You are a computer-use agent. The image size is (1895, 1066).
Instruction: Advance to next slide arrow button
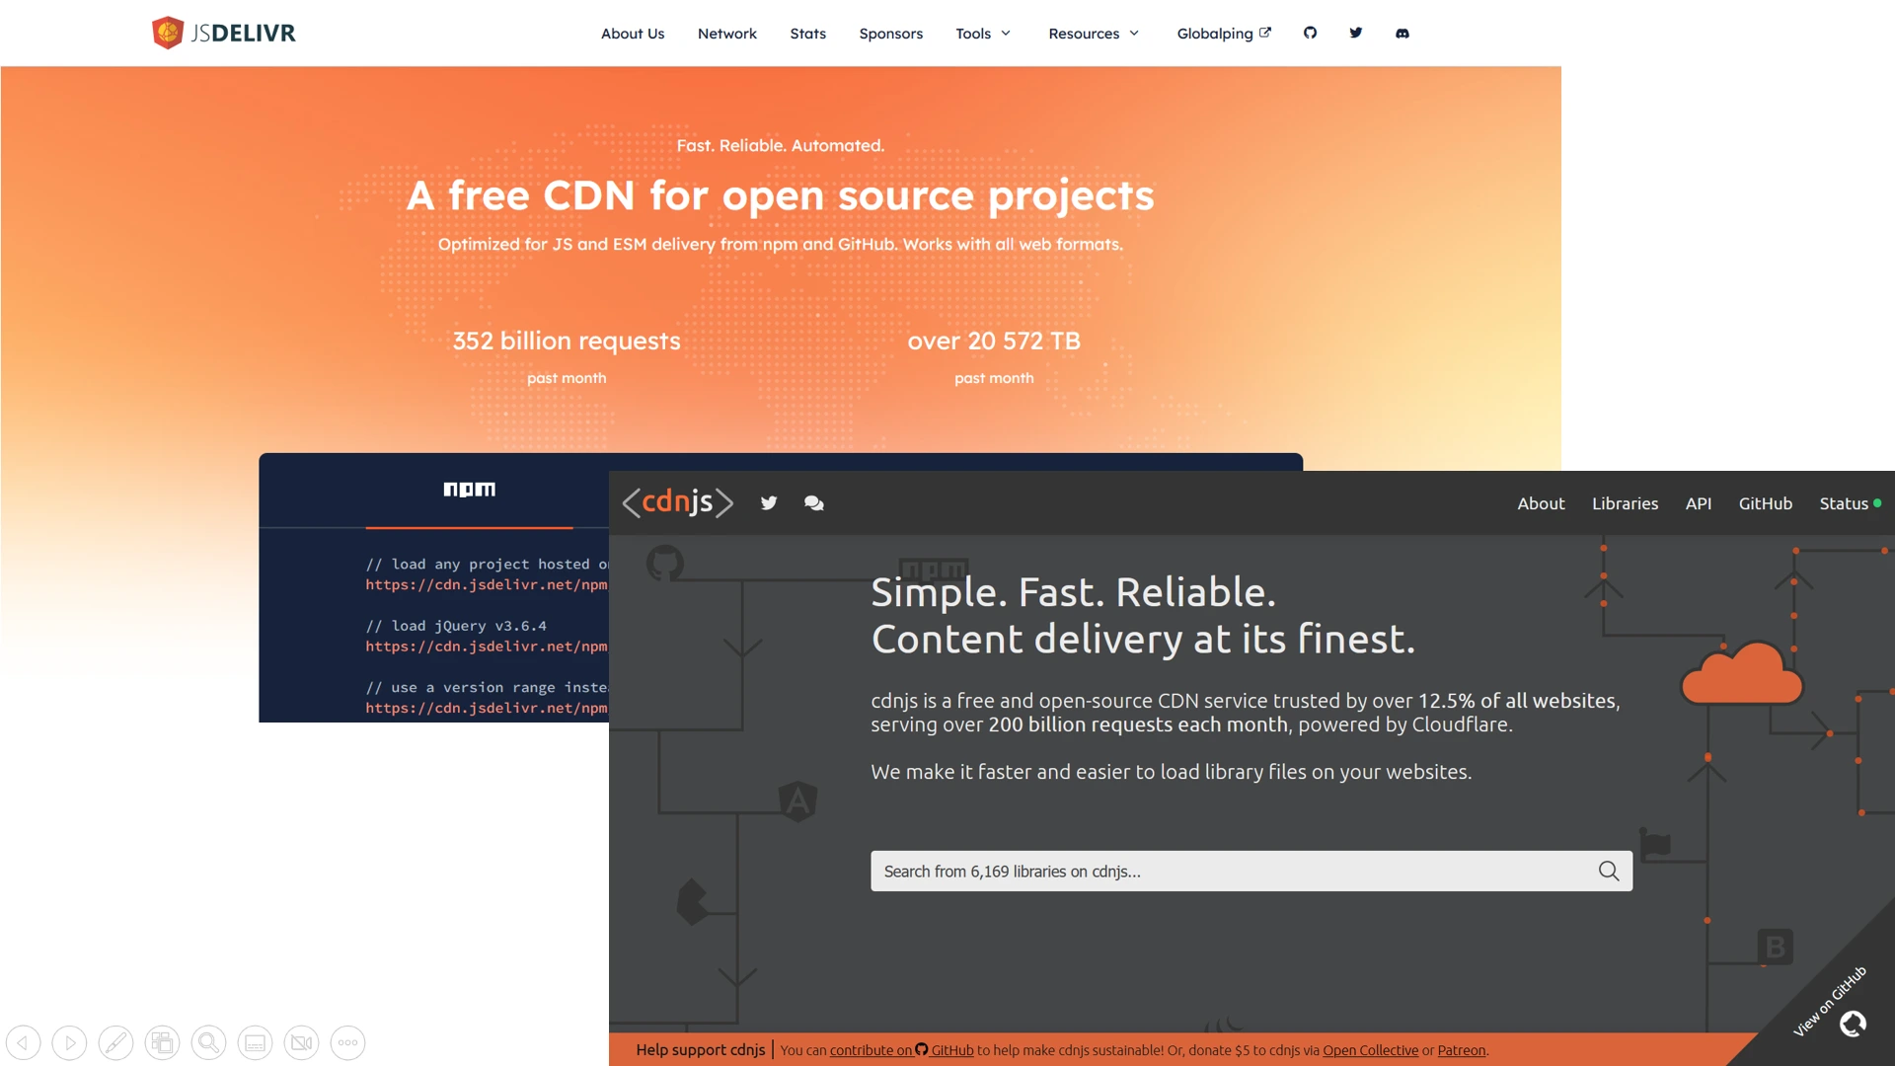click(x=69, y=1042)
